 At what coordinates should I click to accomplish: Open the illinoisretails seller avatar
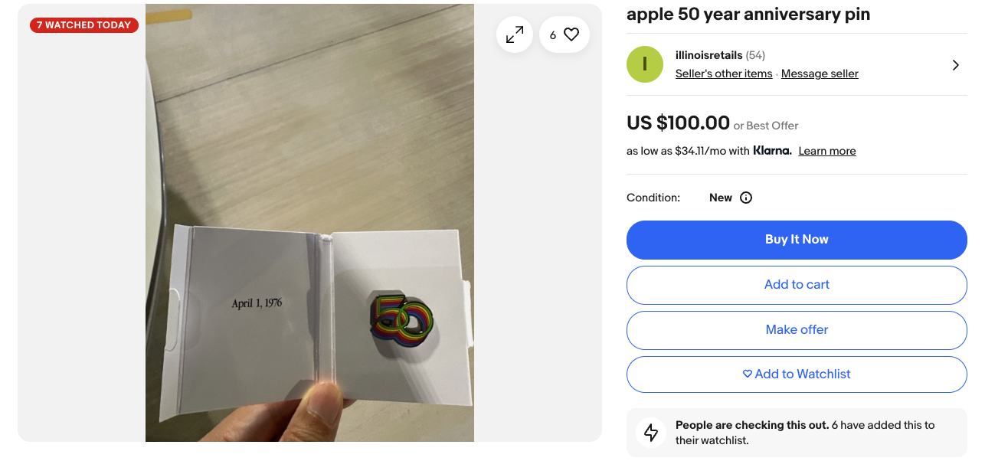pyautogui.click(x=644, y=64)
